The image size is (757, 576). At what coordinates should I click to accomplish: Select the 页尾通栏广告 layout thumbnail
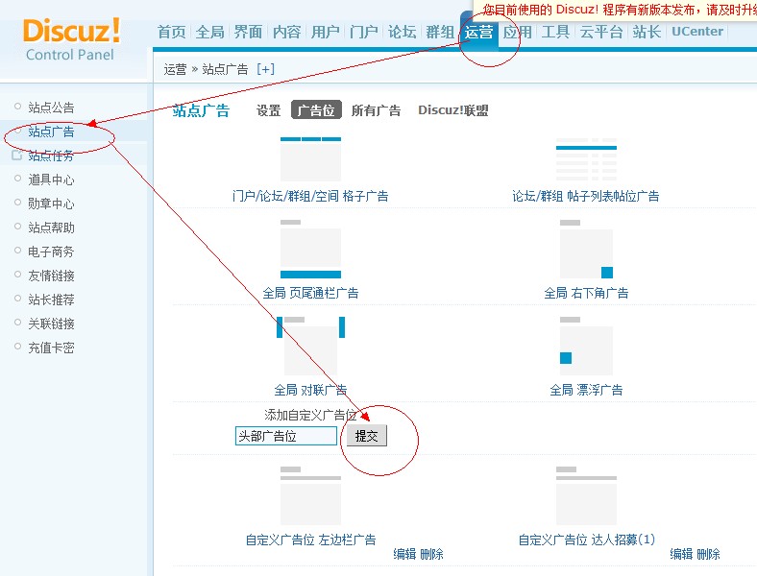click(x=310, y=249)
